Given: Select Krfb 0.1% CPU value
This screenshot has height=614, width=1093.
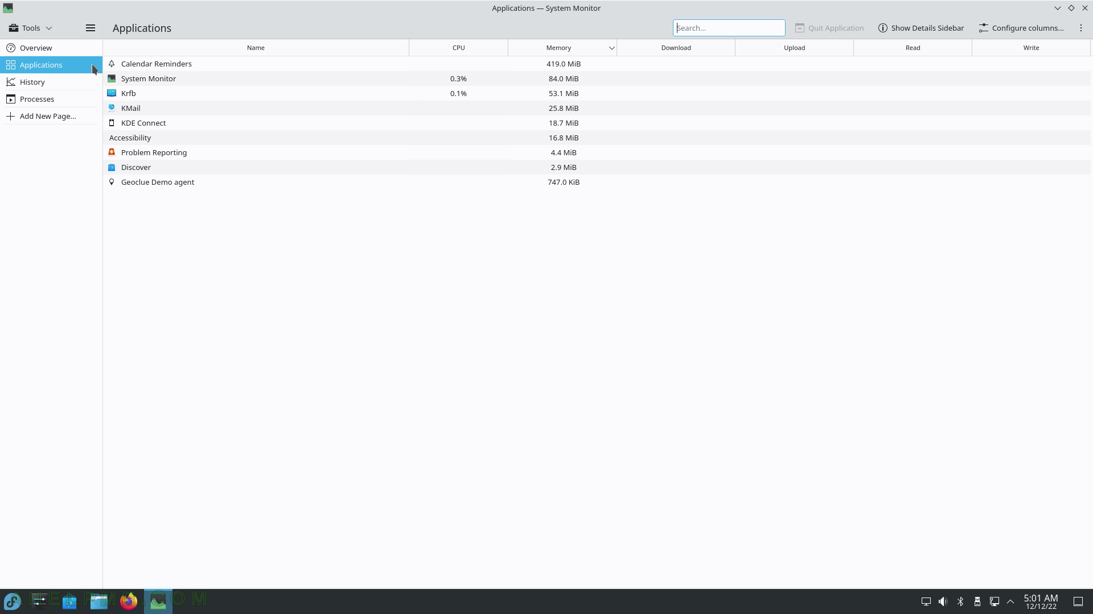Looking at the screenshot, I should coord(458,93).
